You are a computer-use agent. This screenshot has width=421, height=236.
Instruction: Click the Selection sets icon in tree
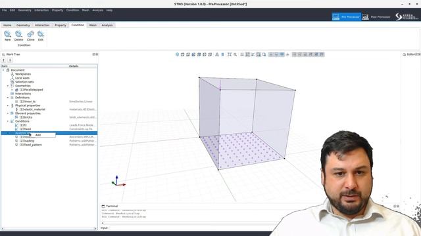[12, 82]
